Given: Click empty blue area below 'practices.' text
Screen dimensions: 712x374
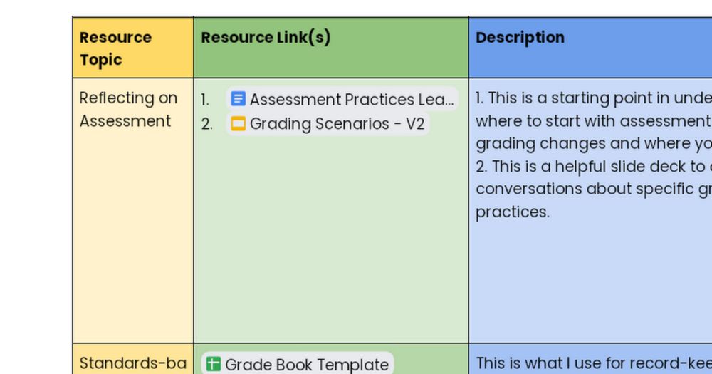Looking at the screenshot, I should click(591, 285).
